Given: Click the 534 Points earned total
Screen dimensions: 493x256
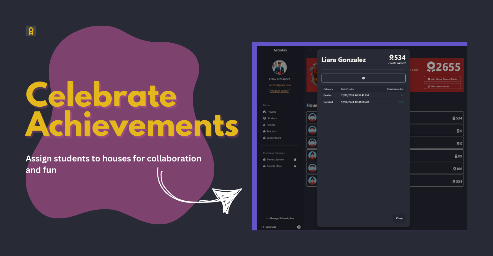Looking at the screenshot, I should click(x=397, y=59).
